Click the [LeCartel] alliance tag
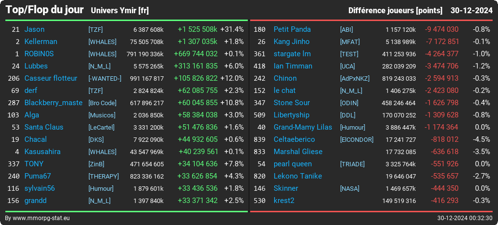This screenshot has height=225, width=498. coord(101,128)
